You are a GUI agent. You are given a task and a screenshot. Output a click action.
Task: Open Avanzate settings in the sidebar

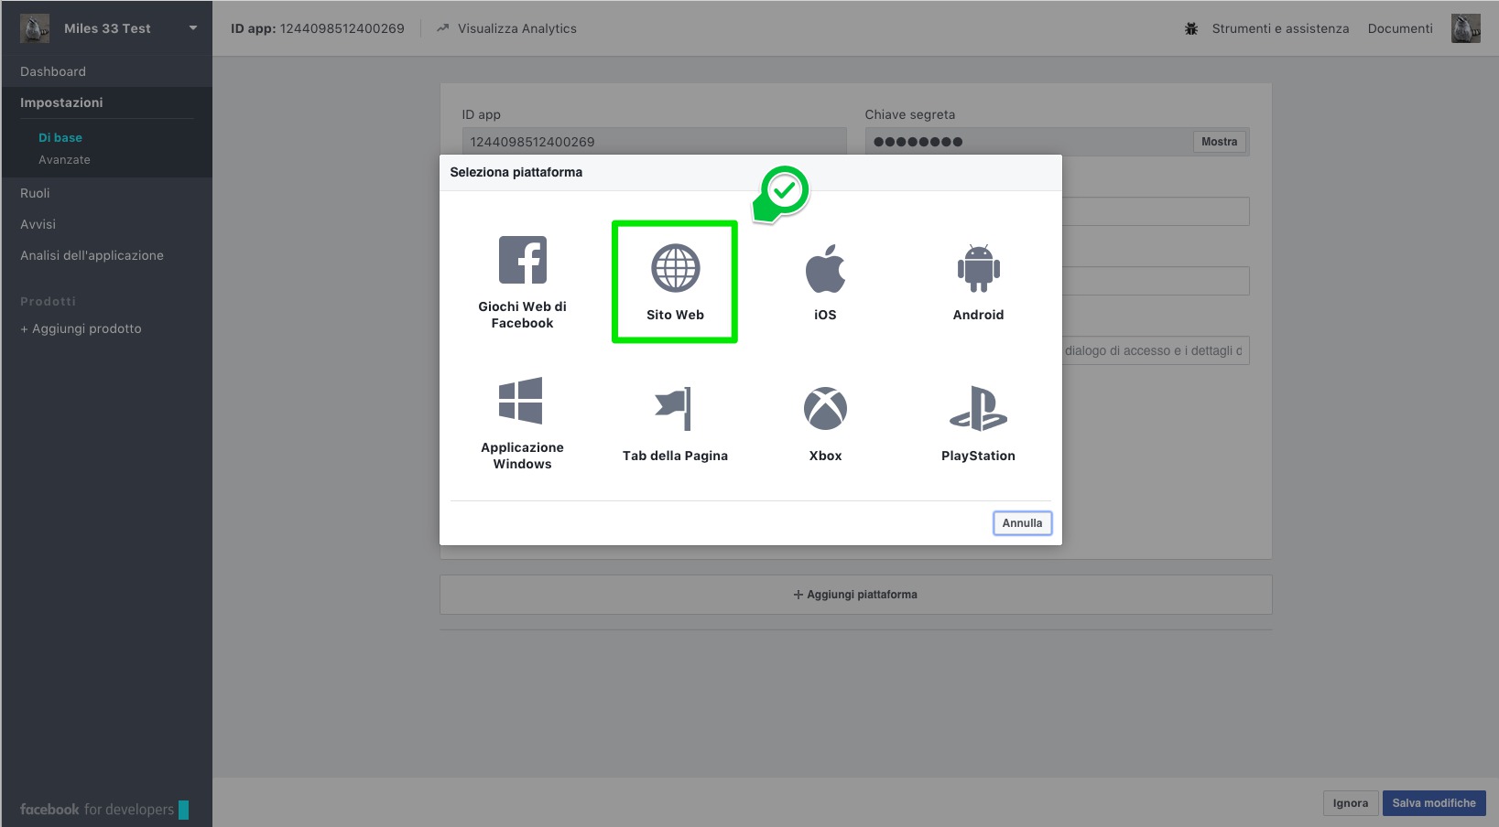click(64, 160)
